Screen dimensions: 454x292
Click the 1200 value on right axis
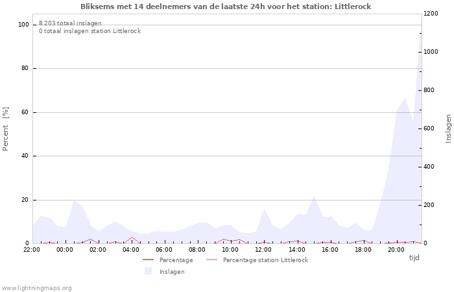point(431,14)
